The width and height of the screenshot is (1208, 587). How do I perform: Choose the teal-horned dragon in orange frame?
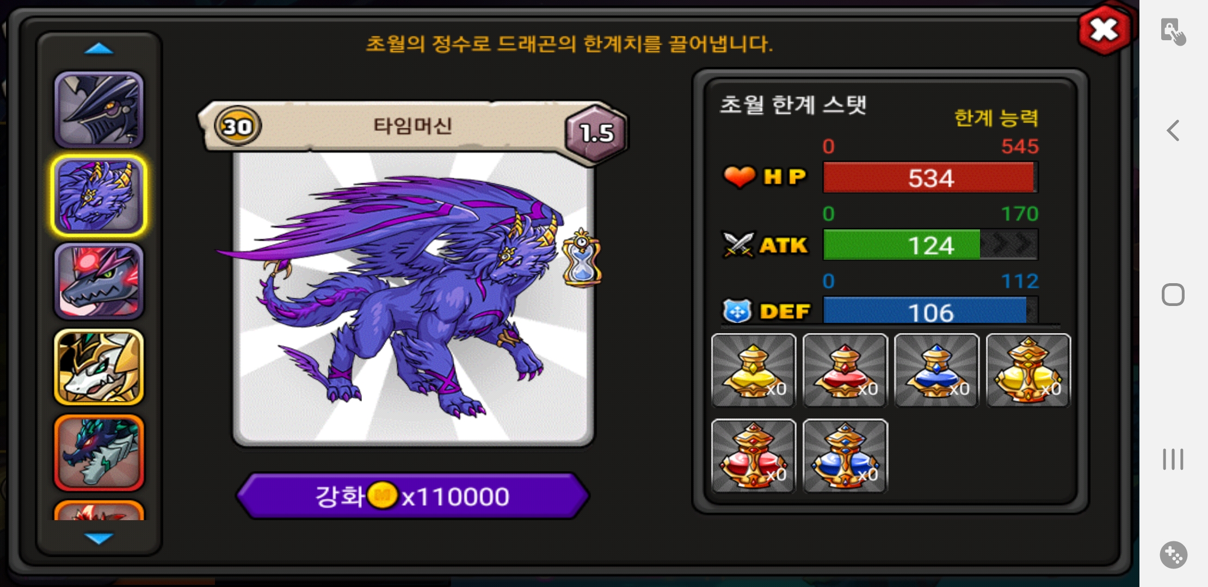[99, 452]
